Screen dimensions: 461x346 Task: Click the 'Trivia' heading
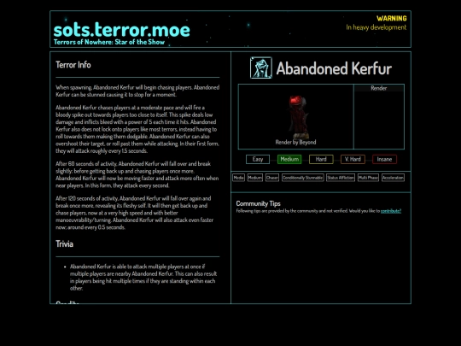pyautogui.click(x=64, y=243)
